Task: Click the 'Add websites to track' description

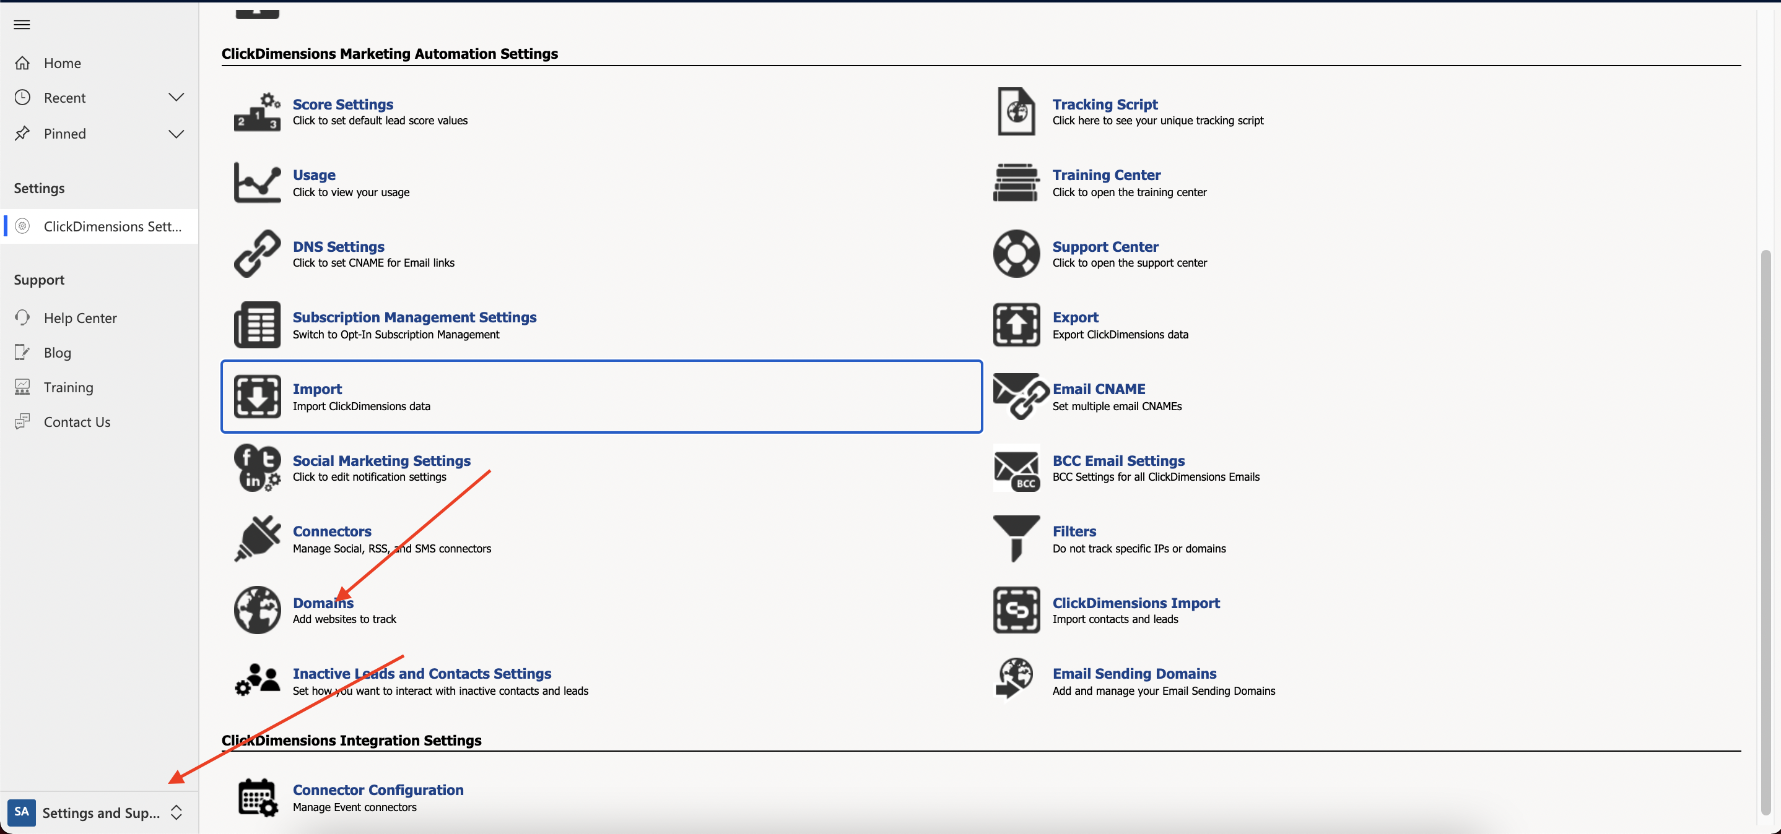Action: point(344,619)
